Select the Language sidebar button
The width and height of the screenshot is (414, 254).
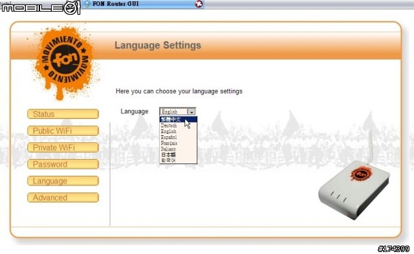pyautogui.click(x=63, y=181)
